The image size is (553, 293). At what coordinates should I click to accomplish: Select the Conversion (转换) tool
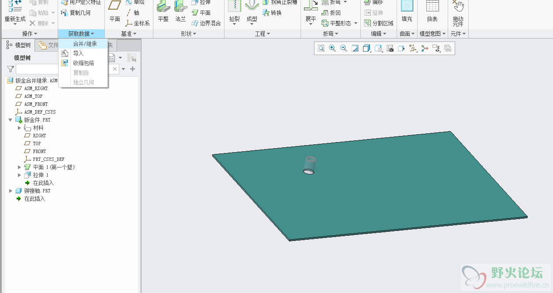pyautogui.click(x=272, y=13)
